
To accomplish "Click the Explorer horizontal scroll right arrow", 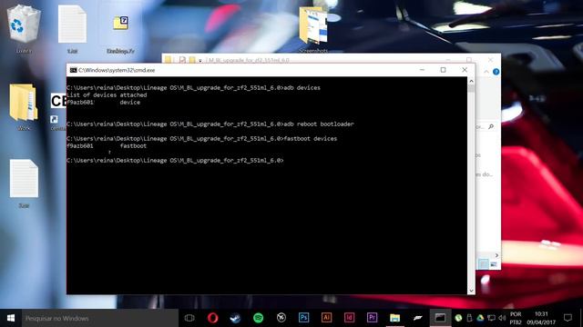I will point(496,255).
